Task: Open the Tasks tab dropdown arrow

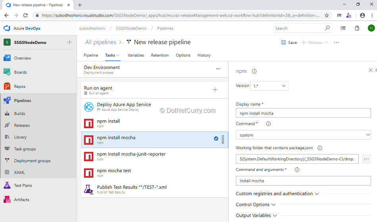Action: pyautogui.click(x=118, y=55)
